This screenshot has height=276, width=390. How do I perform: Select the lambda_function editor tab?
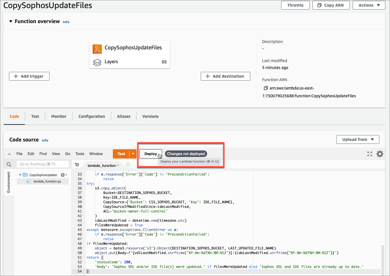pos(102,165)
